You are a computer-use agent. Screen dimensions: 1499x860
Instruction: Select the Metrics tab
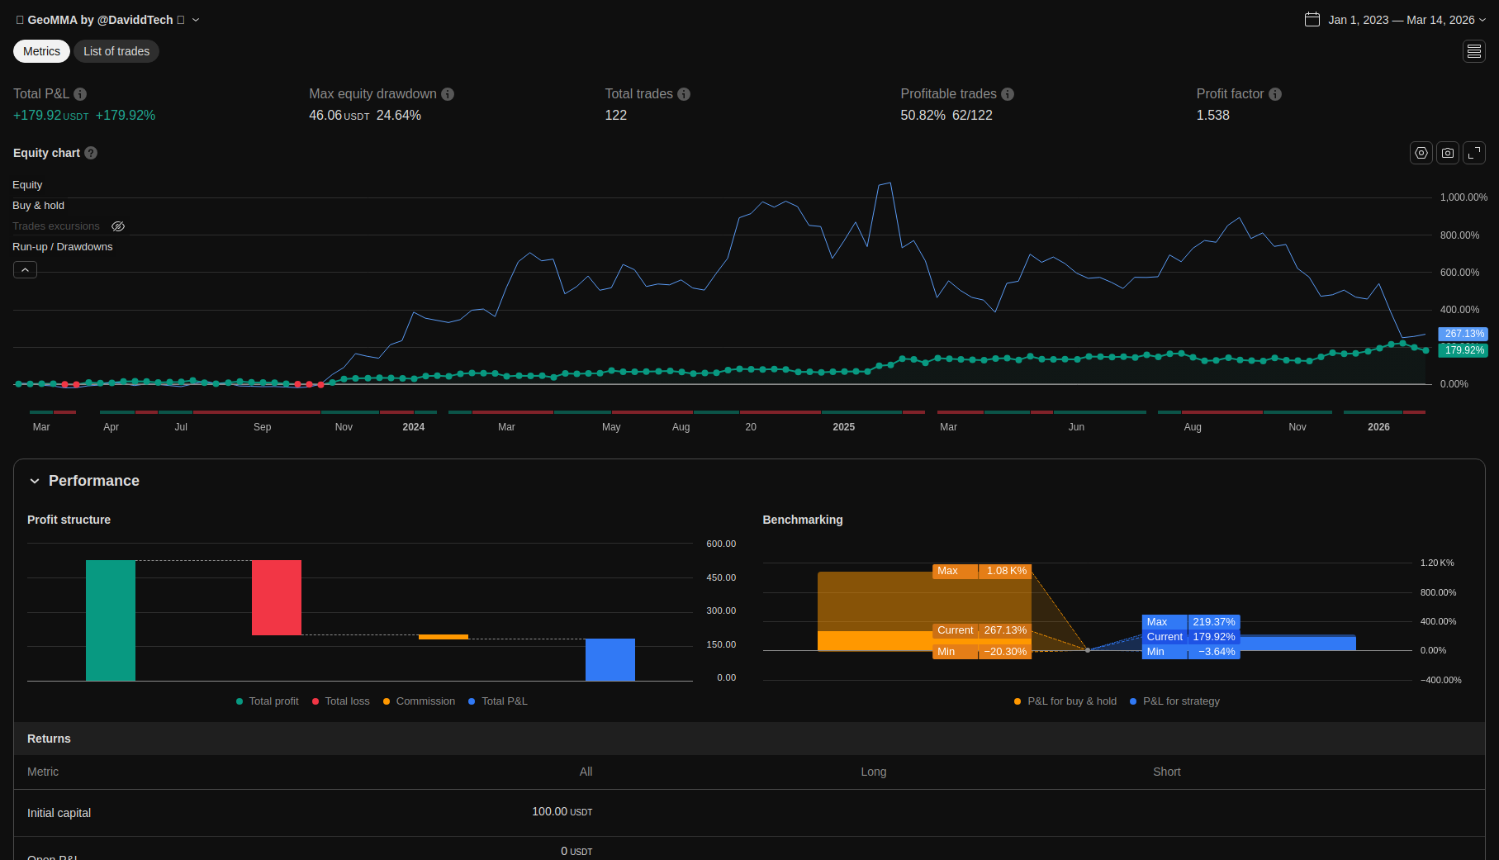pos(41,51)
